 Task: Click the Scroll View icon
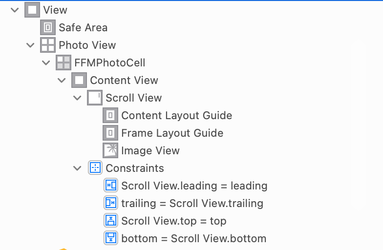[x=95, y=98]
